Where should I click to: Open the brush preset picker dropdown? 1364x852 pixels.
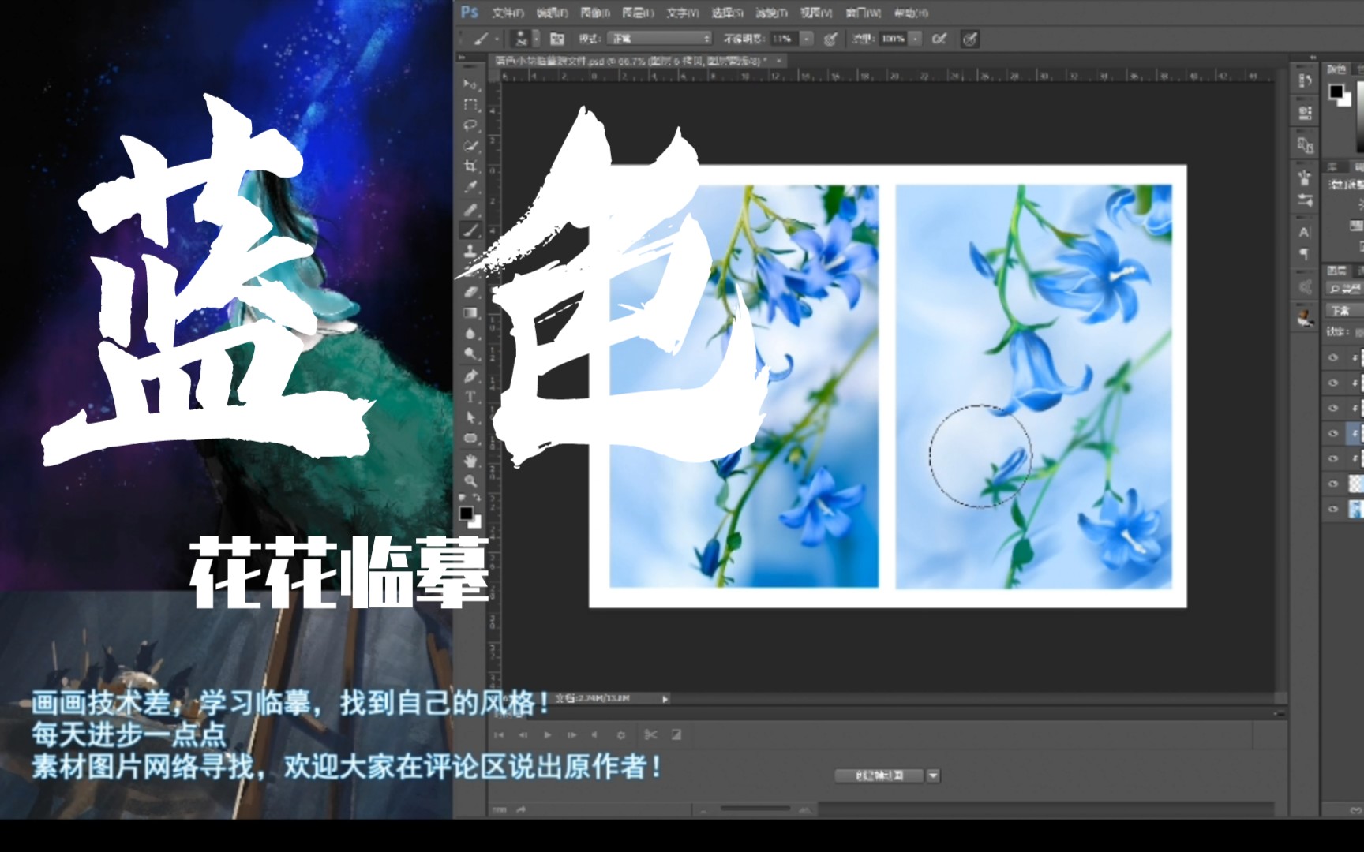(536, 39)
